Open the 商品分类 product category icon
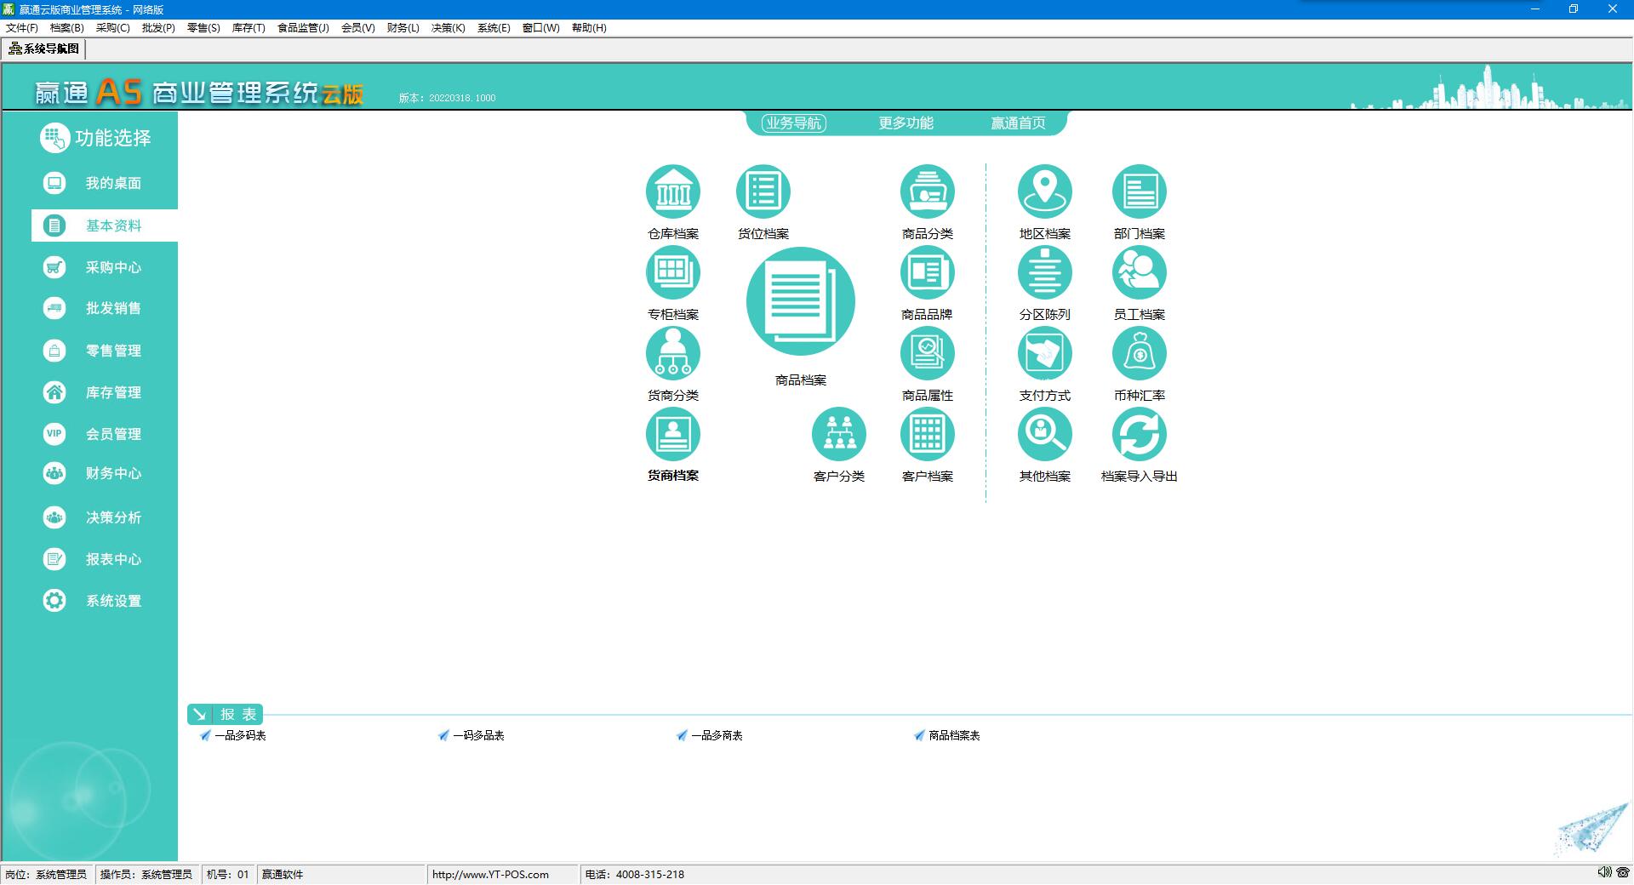Image resolution: width=1634 pixels, height=885 pixels. click(x=927, y=191)
